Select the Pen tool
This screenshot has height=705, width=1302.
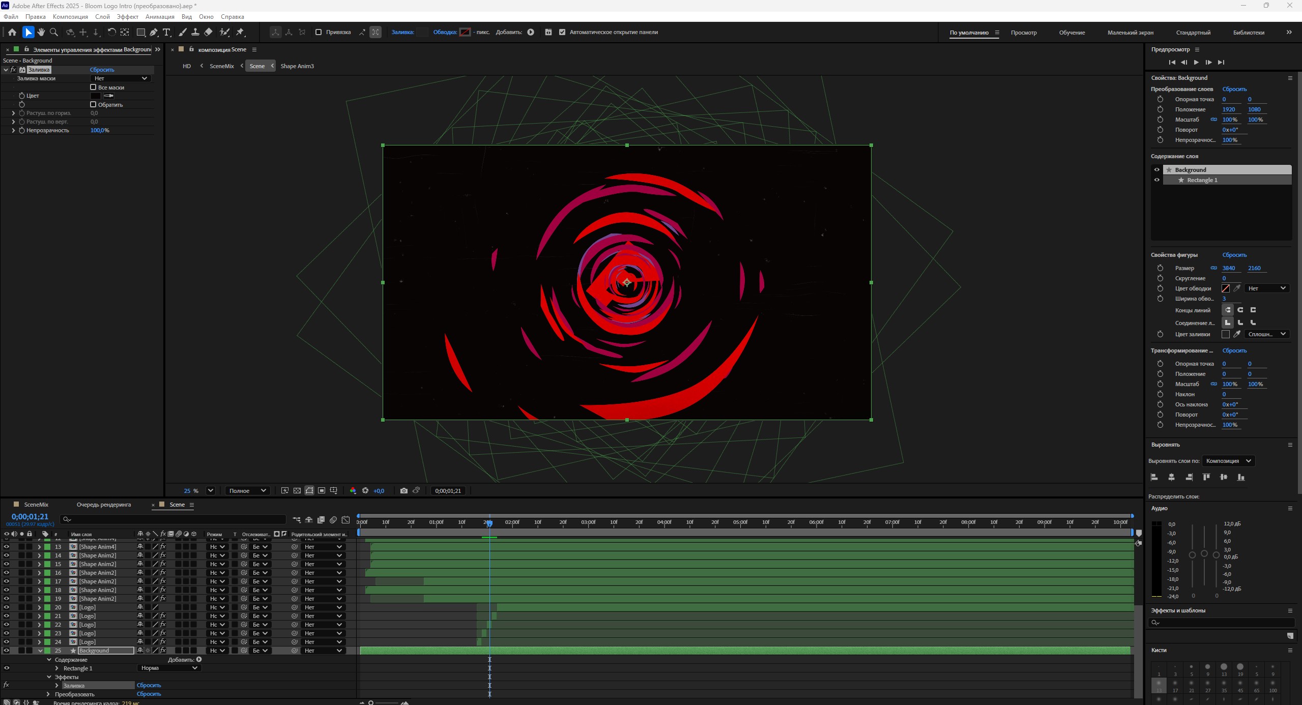[154, 32]
